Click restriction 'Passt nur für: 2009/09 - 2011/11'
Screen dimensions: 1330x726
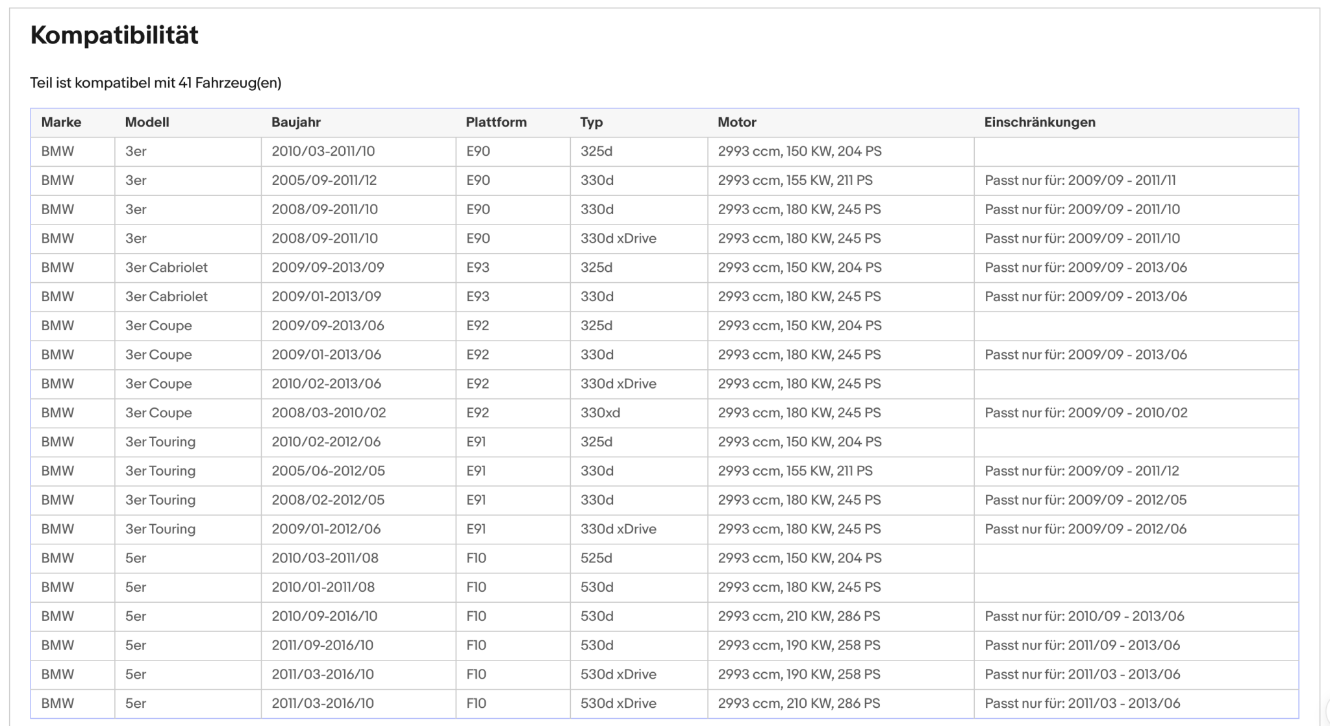click(x=1080, y=180)
